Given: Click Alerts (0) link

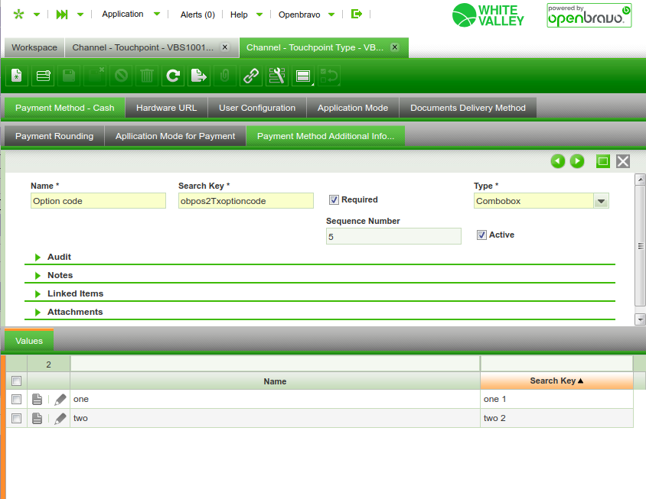Looking at the screenshot, I should tap(197, 14).
